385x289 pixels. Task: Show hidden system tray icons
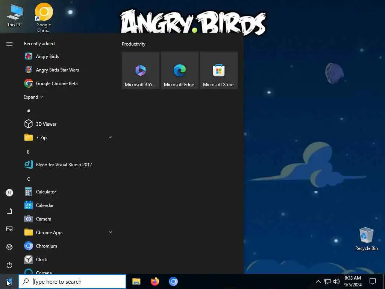[x=318, y=281]
